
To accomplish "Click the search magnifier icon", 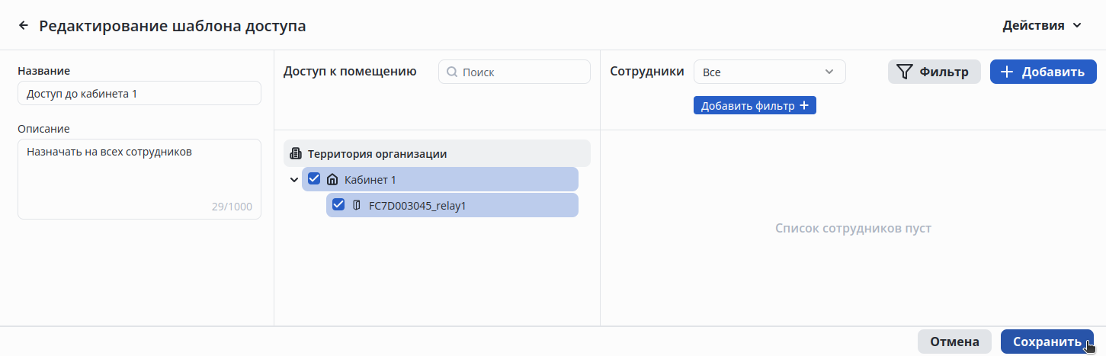I will (x=451, y=72).
